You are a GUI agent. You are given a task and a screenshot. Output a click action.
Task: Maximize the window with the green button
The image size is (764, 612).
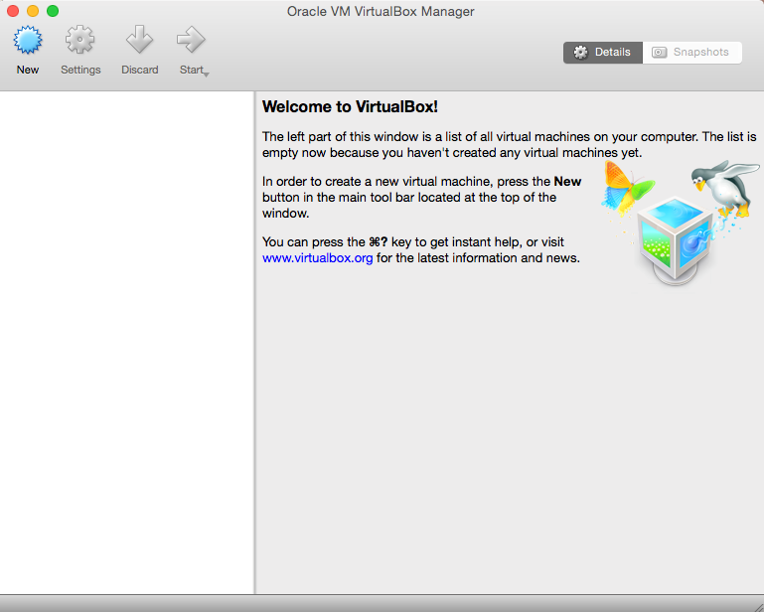coord(53,11)
